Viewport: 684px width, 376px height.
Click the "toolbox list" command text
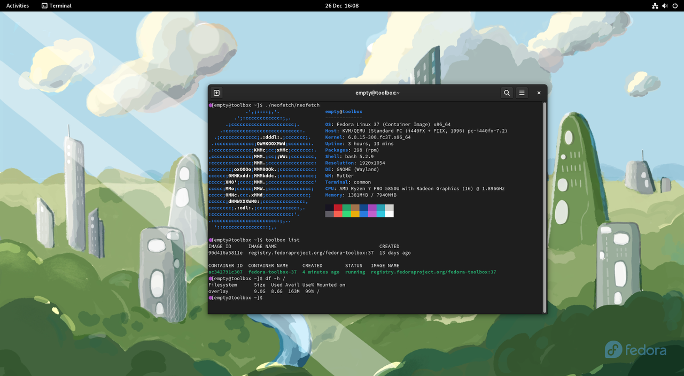click(282, 240)
